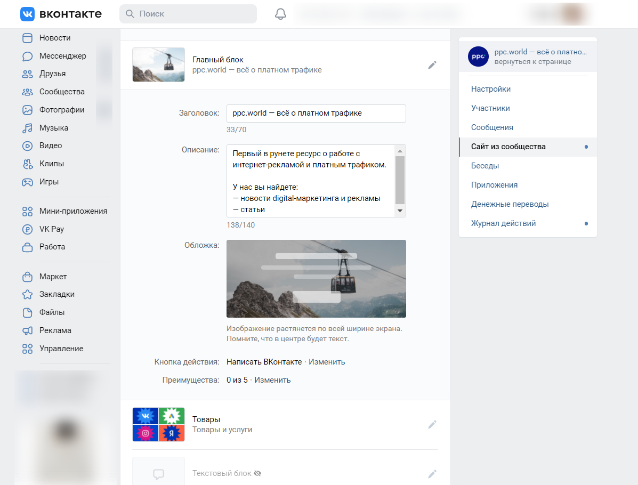Open Игры gamepad icon

coord(27,182)
